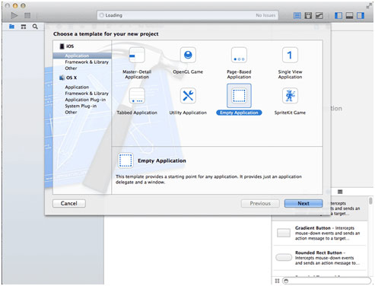Open the Project navigator folder icon

11,27
